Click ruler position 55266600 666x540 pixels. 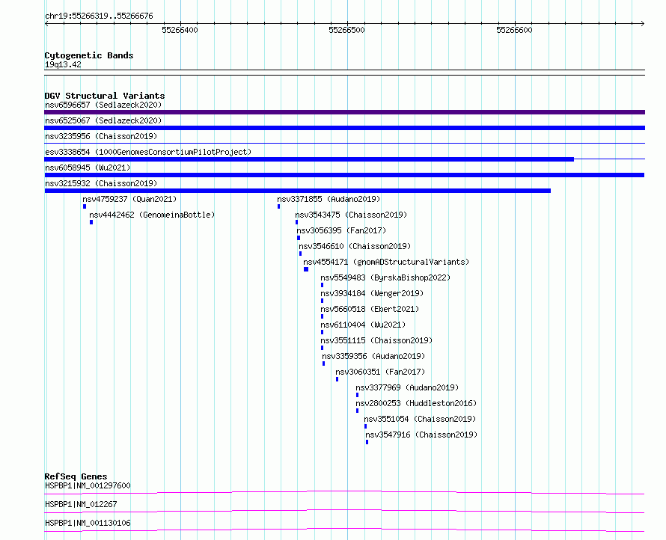click(x=514, y=30)
